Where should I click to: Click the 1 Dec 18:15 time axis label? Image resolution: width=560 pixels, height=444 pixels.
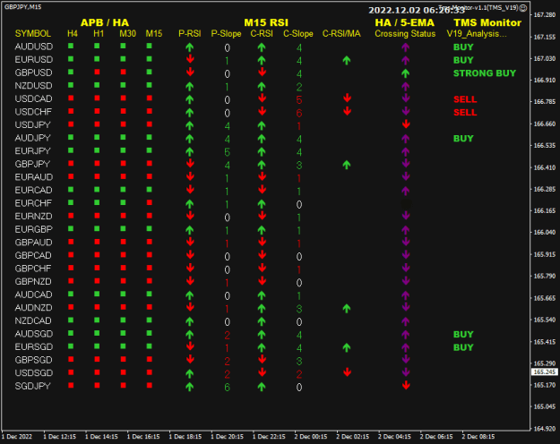point(185,437)
